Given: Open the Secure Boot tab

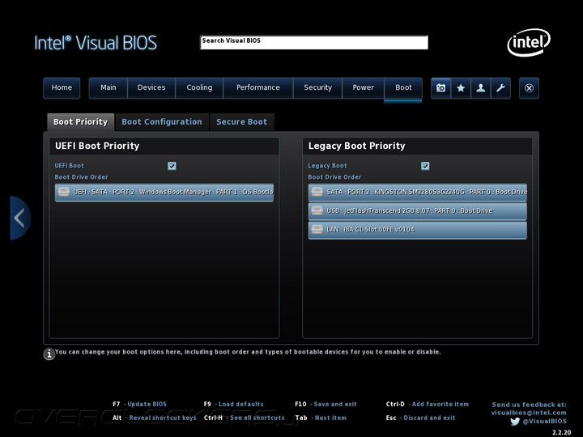Looking at the screenshot, I should [241, 122].
